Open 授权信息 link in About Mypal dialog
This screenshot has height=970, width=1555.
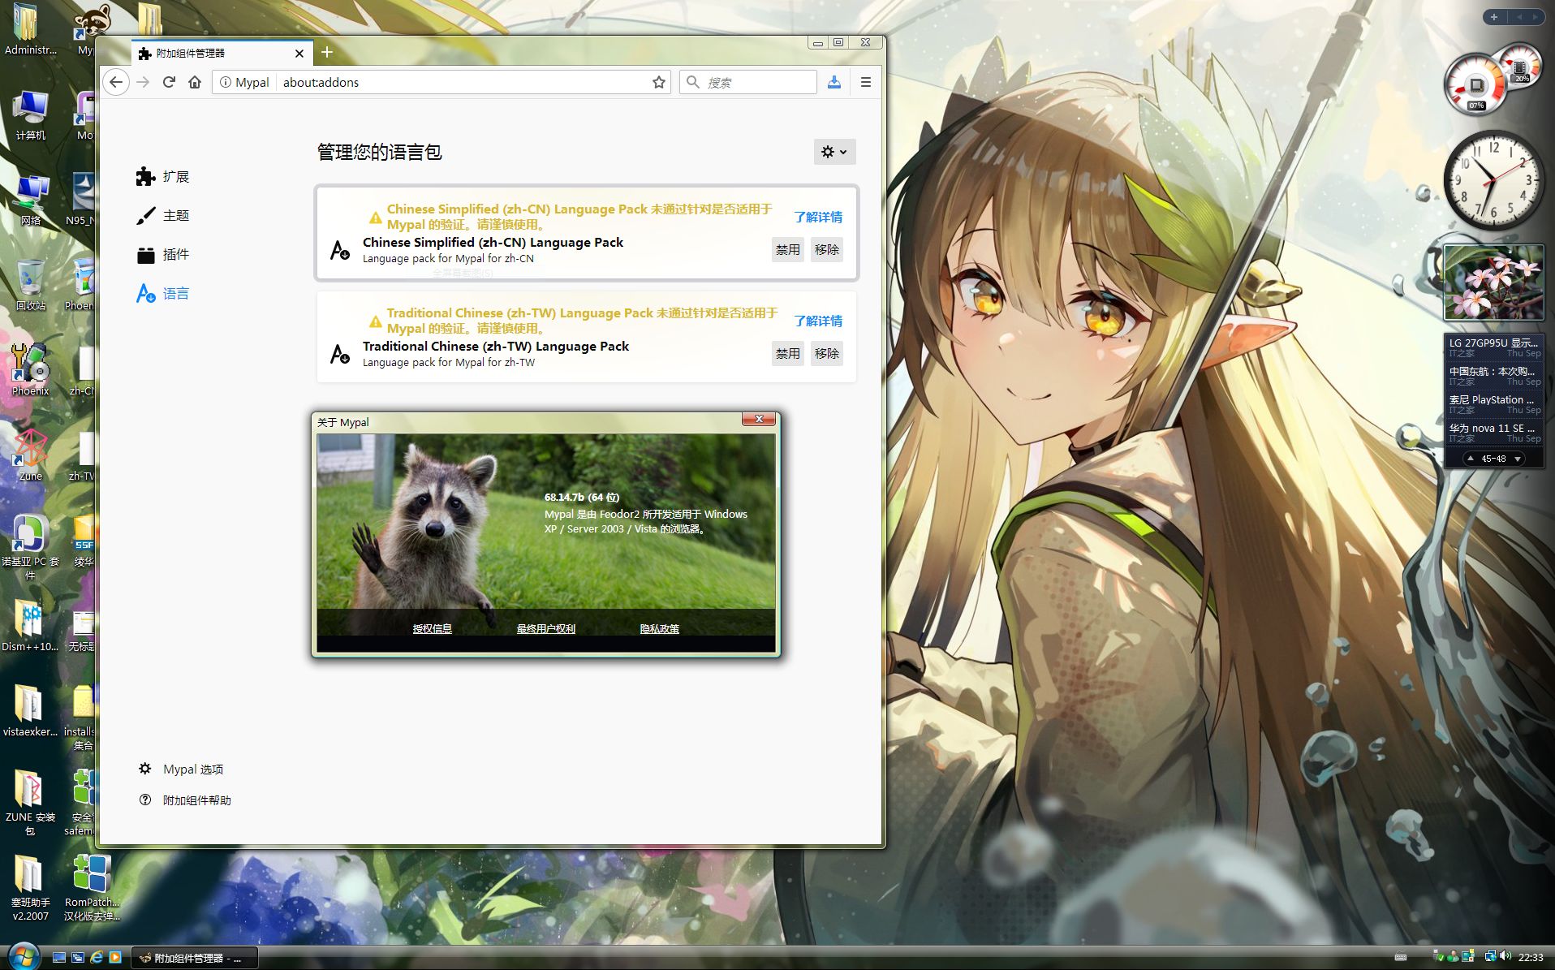click(x=432, y=628)
